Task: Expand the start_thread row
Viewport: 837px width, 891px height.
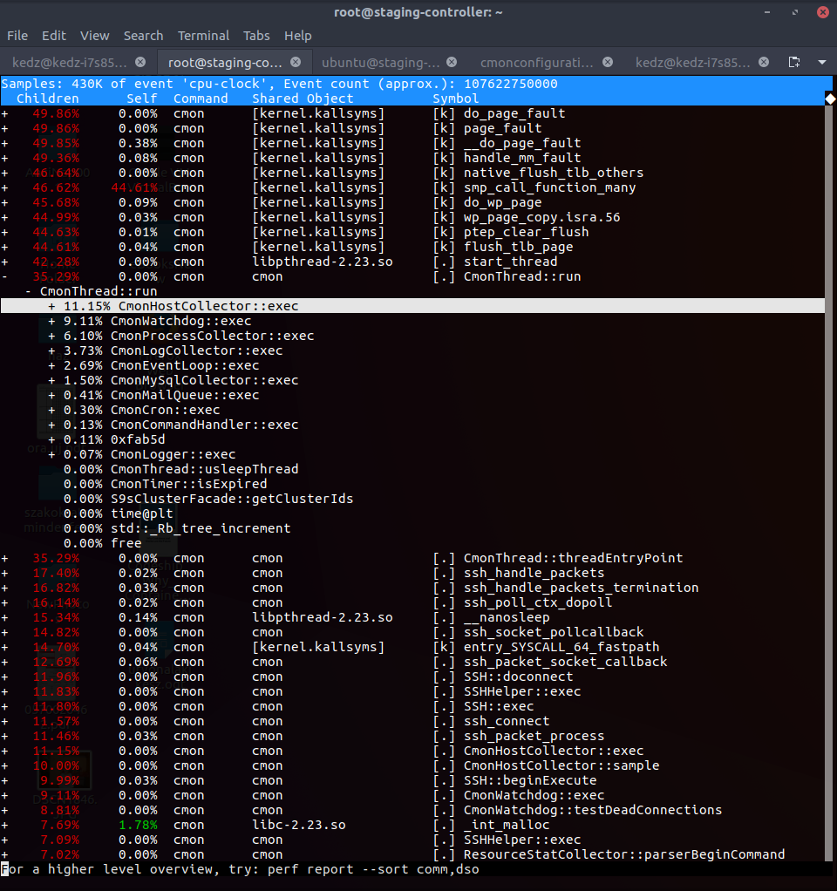Action: tap(4, 262)
